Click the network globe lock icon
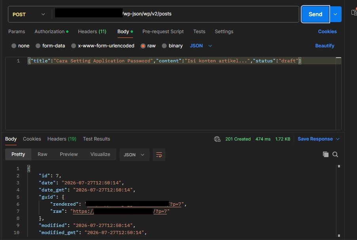Screen dimensions: 357x240 tap(217, 139)
